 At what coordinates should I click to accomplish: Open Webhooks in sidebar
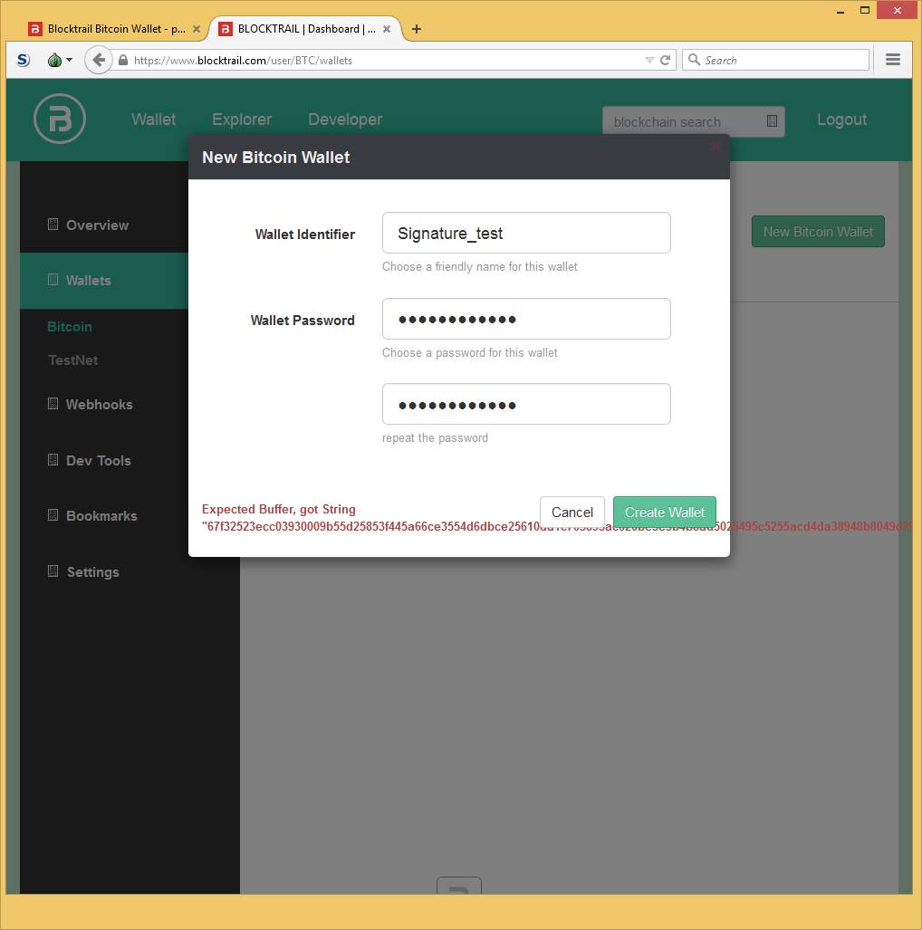99,405
